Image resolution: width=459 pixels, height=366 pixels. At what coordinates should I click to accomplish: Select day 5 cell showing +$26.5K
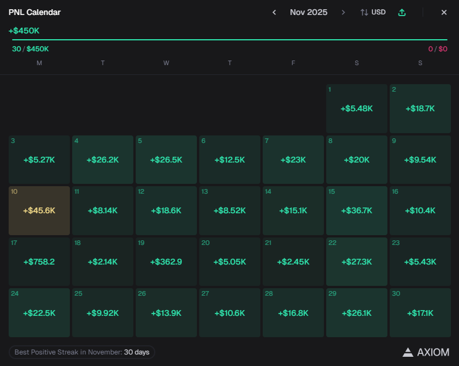coord(166,160)
